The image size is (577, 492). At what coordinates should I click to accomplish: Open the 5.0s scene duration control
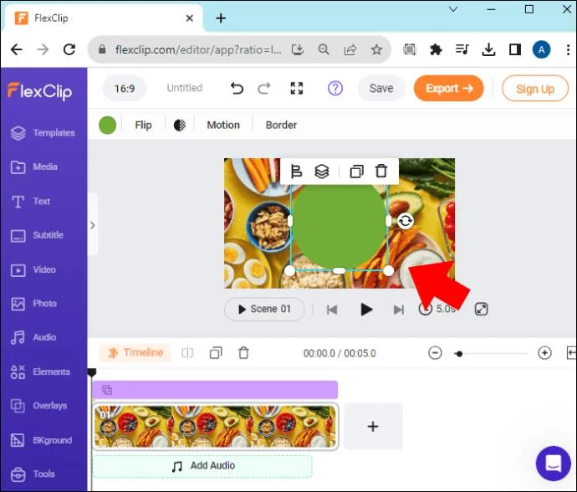[x=437, y=309]
